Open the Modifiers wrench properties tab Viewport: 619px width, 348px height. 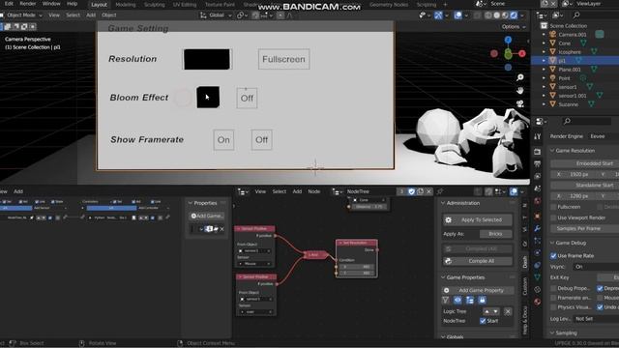click(538, 228)
